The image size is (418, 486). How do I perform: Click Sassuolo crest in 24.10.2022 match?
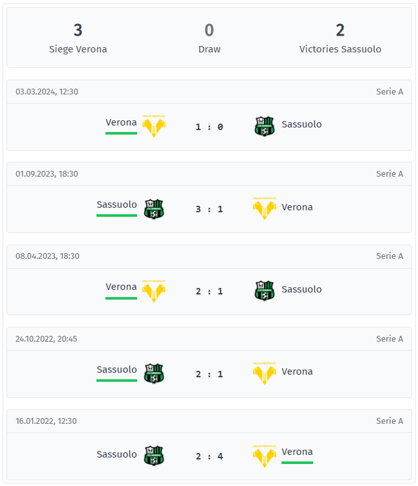[154, 373]
